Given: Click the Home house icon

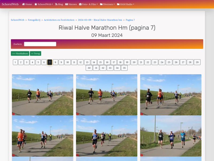Looking at the screenshot, I should pyautogui.click(x=24, y=4).
